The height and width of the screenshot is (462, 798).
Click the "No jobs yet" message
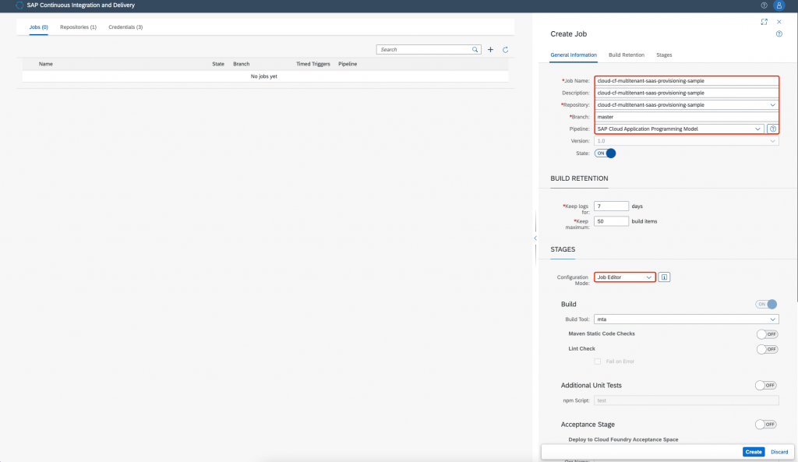coord(263,76)
